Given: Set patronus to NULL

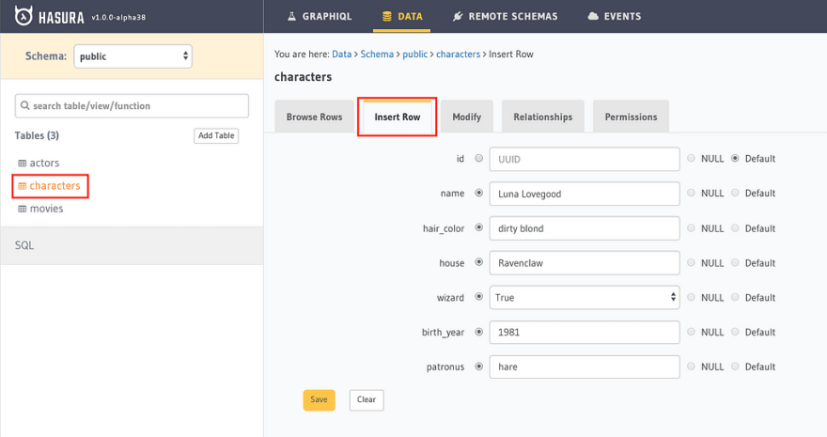Looking at the screenshot, I should tap(691, 367).
